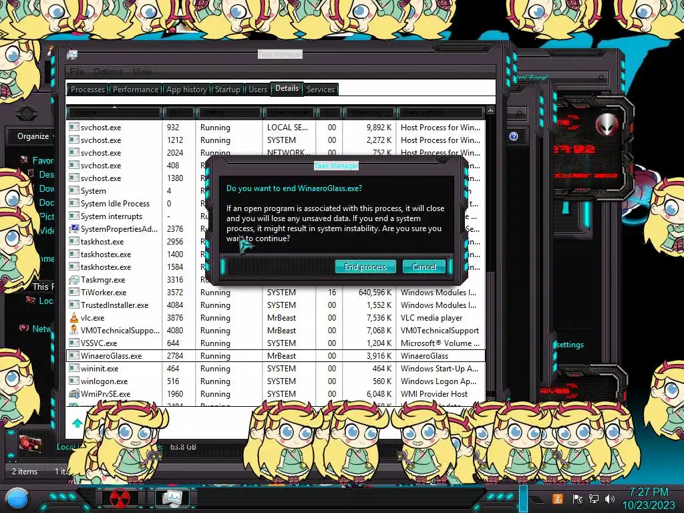Switch to the Processes tab

(88, 90)
